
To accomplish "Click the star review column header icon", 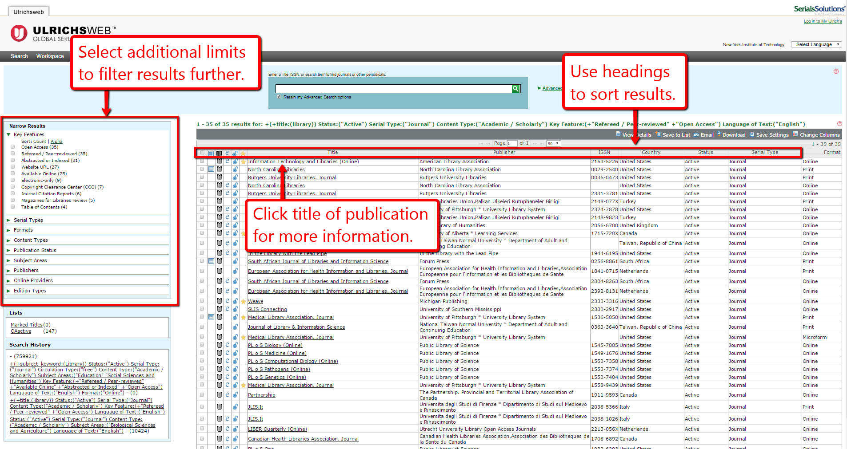I will click(243, 153).
